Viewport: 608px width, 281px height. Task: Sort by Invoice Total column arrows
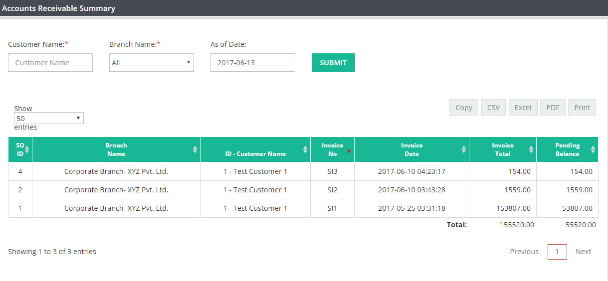(x=531, y=149)
